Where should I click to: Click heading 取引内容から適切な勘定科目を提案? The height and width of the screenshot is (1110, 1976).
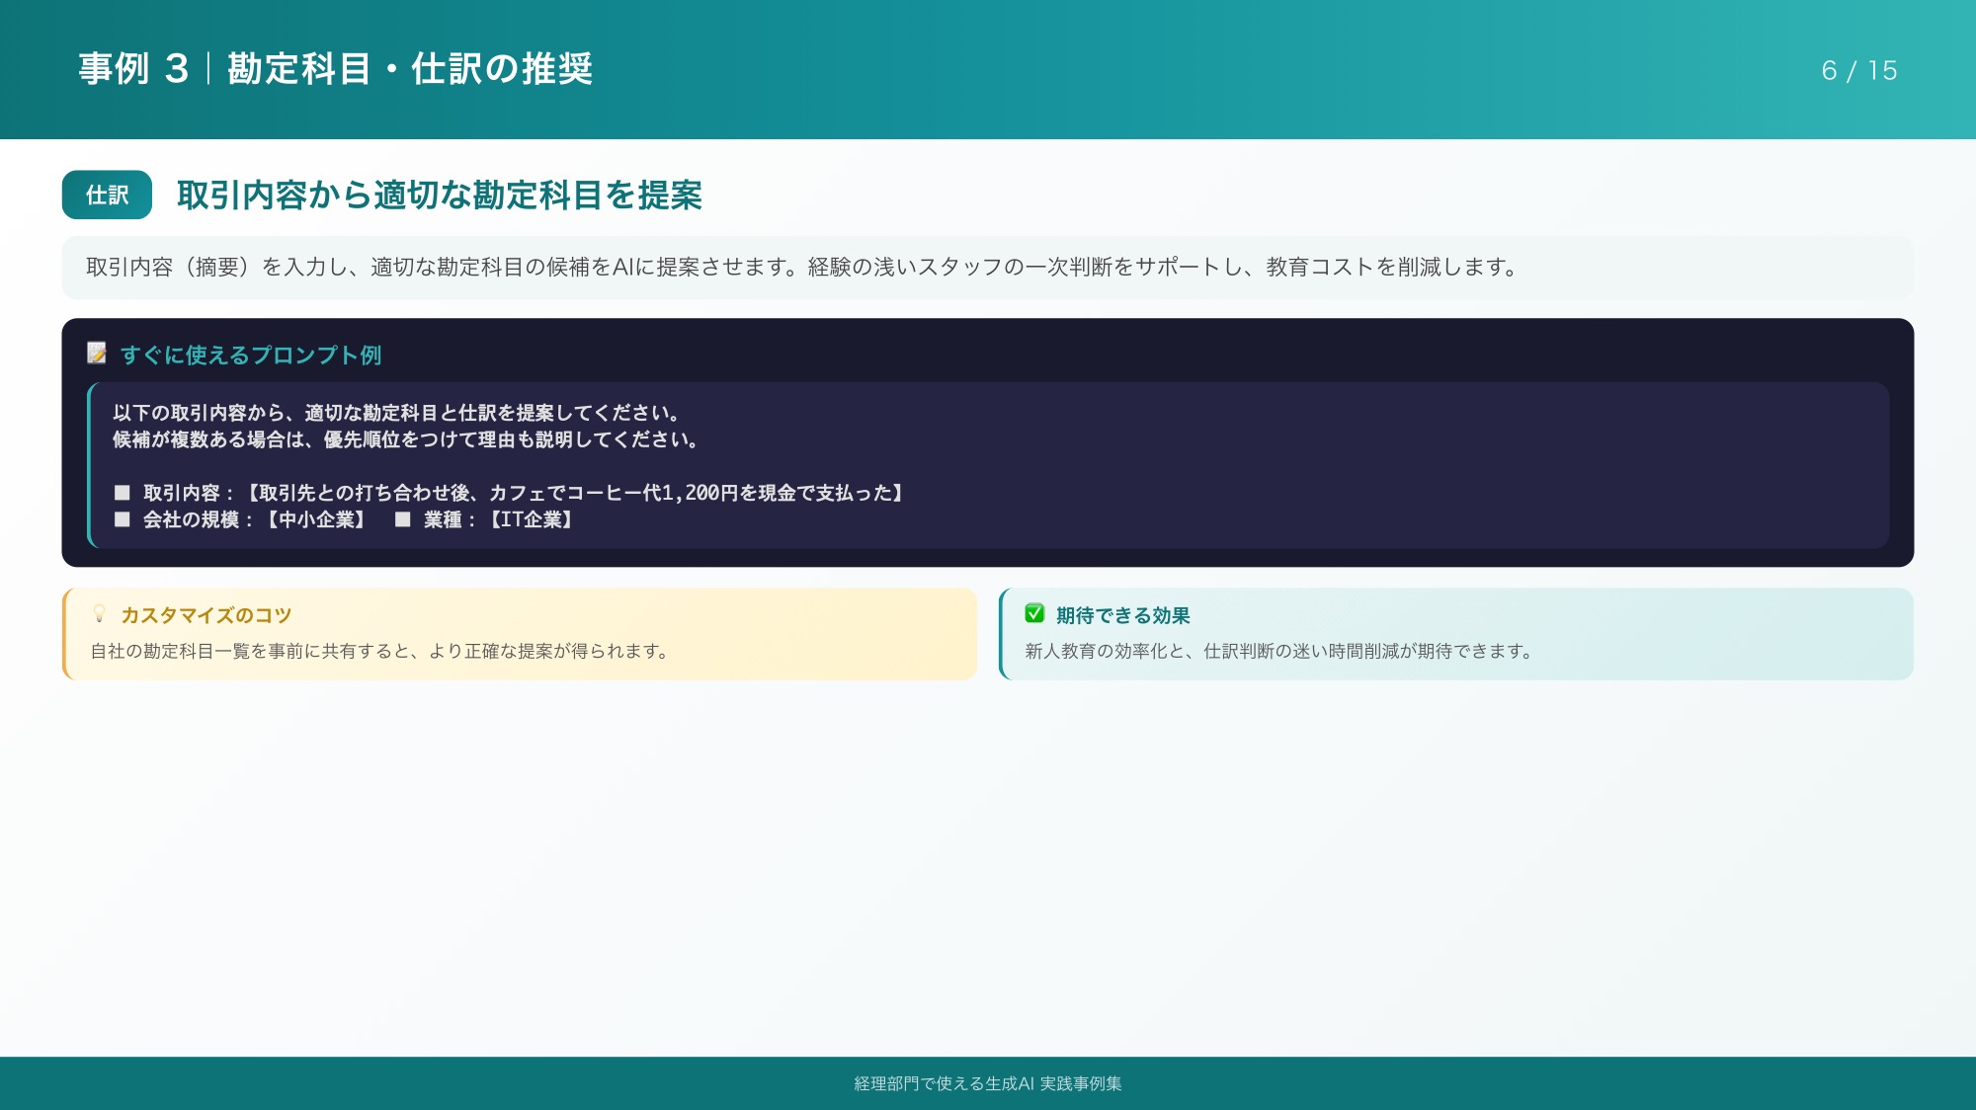(440, 195)
